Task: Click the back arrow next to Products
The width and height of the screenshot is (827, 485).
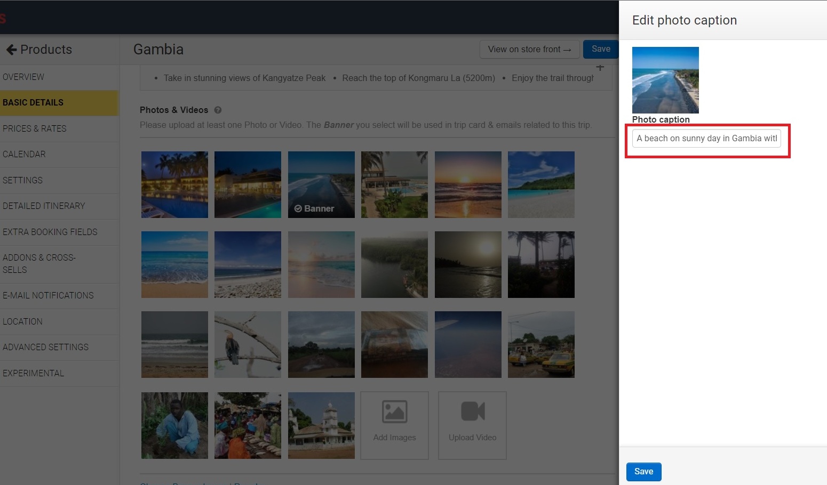Action: [11, 50]
